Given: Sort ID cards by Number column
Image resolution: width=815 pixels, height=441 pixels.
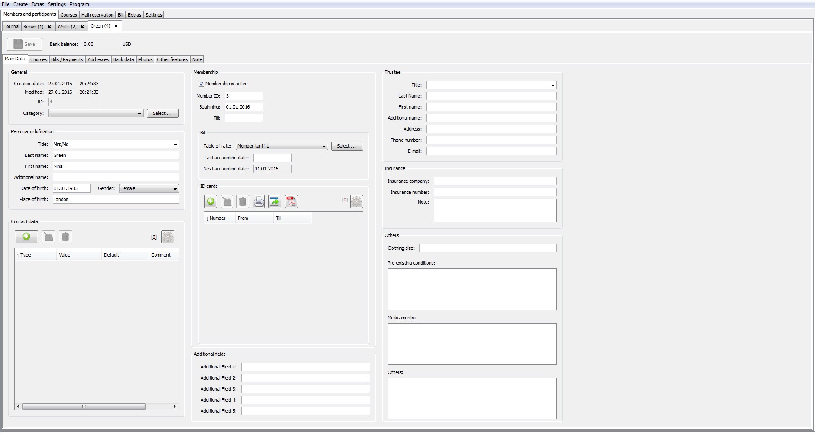Looking at the screenshot, I should pos(220,218).
